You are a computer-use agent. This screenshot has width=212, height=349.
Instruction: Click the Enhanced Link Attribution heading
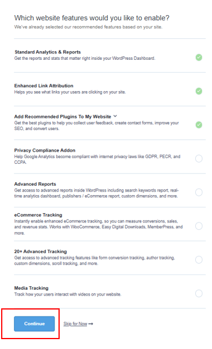click(43, 86)
